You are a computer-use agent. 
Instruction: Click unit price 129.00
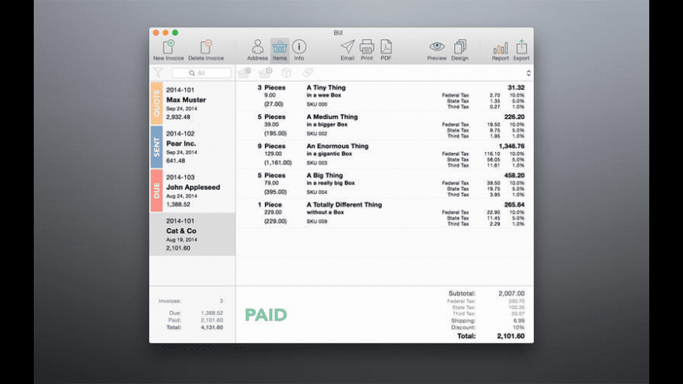click(x=273, y=154)
